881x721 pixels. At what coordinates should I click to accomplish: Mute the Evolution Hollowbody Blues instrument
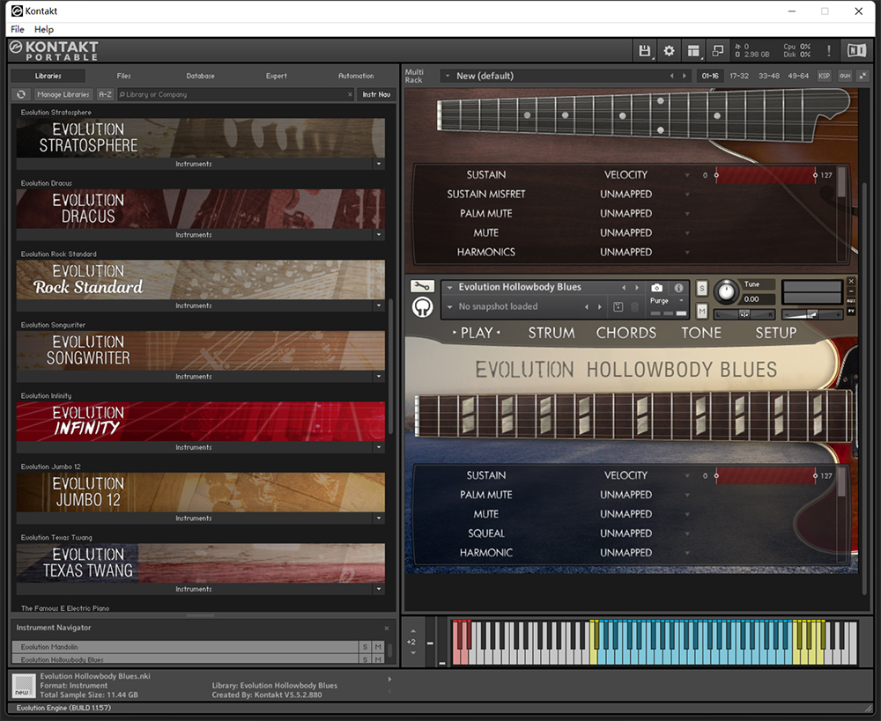tap(702, 311)
